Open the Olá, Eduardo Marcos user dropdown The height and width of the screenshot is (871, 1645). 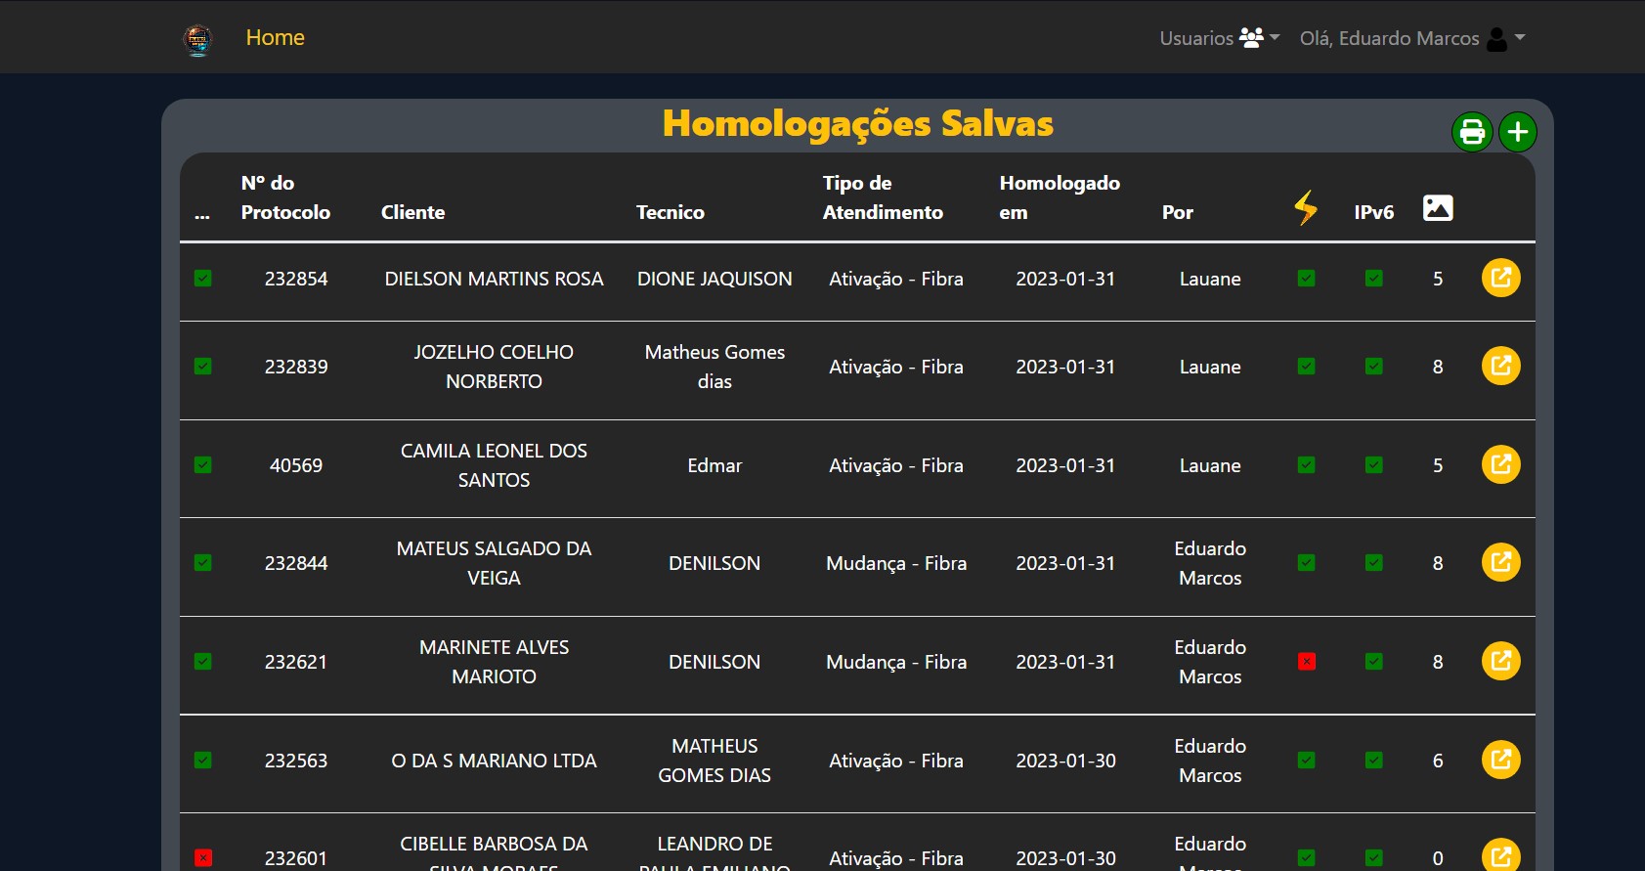tap(1411, 38)
